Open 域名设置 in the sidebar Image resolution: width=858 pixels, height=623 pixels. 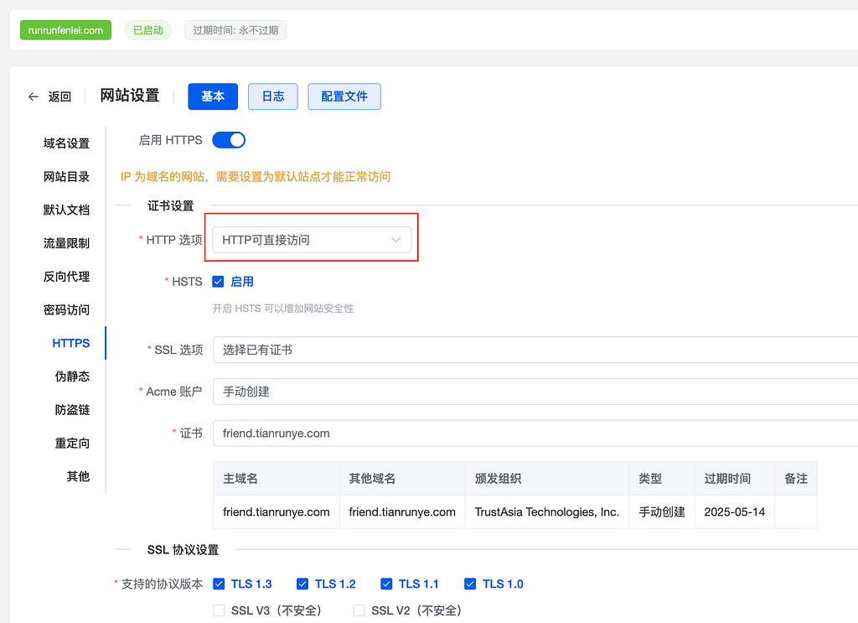(x=67, y=143)
